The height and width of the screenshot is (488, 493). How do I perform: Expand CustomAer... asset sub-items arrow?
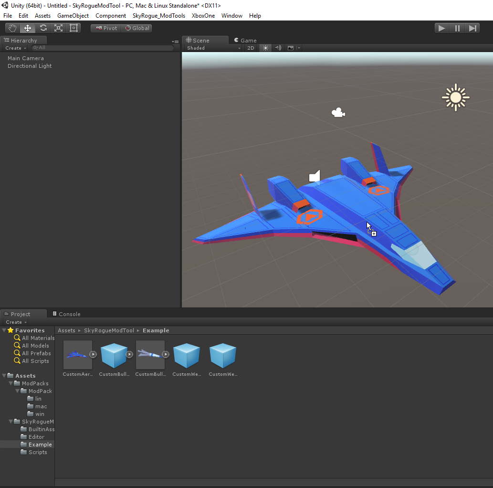(x=93, y=354)
